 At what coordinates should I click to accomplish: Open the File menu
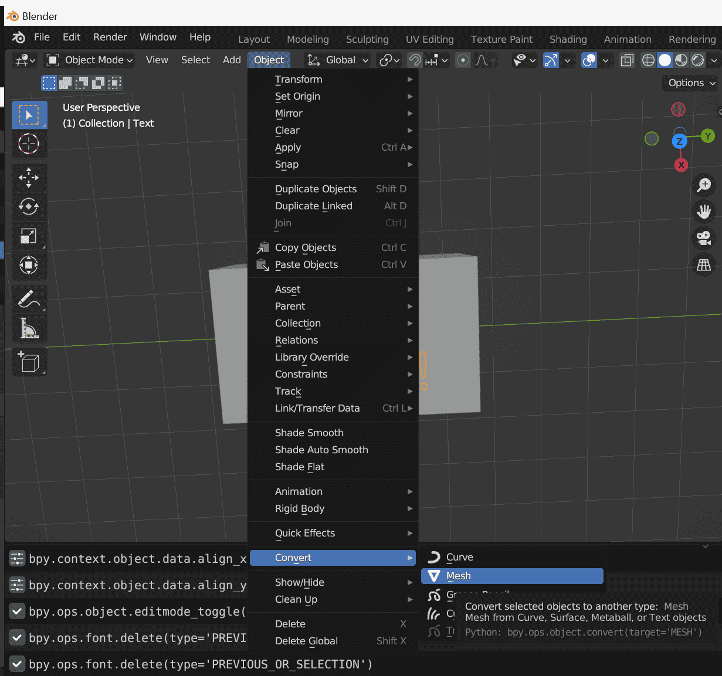pos(42,37)
